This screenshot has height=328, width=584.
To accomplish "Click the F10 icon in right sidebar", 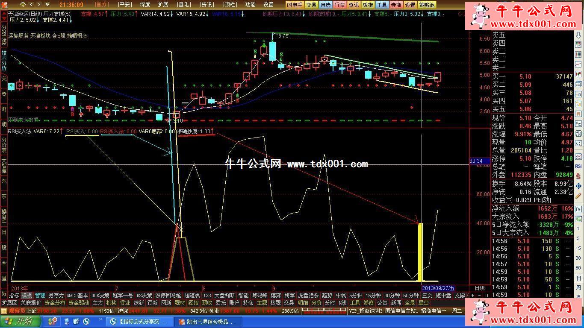I will pyautogui.click(x=578, y=94).
